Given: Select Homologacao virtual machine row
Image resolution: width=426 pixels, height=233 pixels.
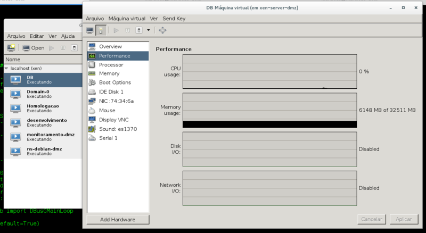Looking at the screenshot, I should pos(43,109).
